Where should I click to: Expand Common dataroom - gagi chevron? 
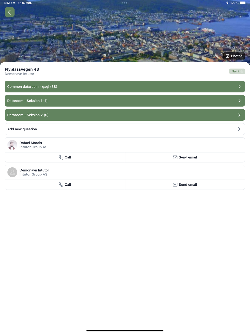coord(239,87)
